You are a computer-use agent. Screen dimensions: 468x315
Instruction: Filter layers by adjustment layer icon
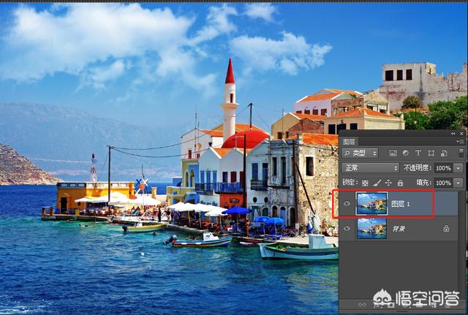(405, 153)
